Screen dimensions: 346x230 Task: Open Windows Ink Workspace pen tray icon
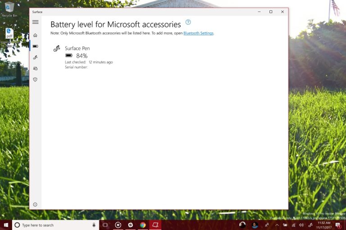pyautogui.click(x=310, y=225)
